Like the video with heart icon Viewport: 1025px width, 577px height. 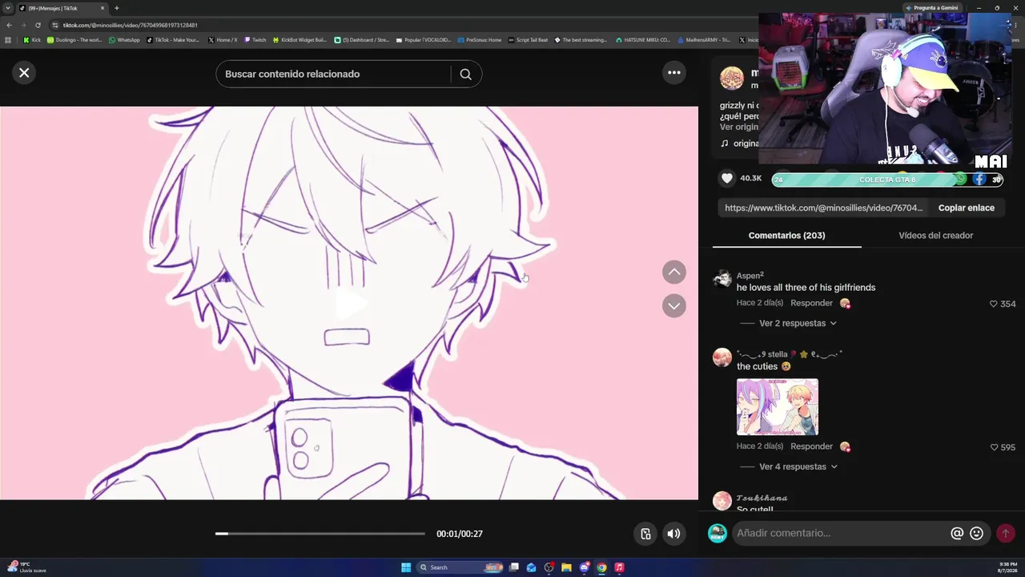[x=727, y=178]
